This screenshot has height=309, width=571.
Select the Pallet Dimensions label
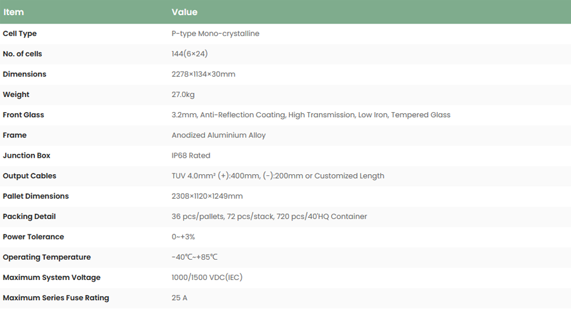coord(36,196)
